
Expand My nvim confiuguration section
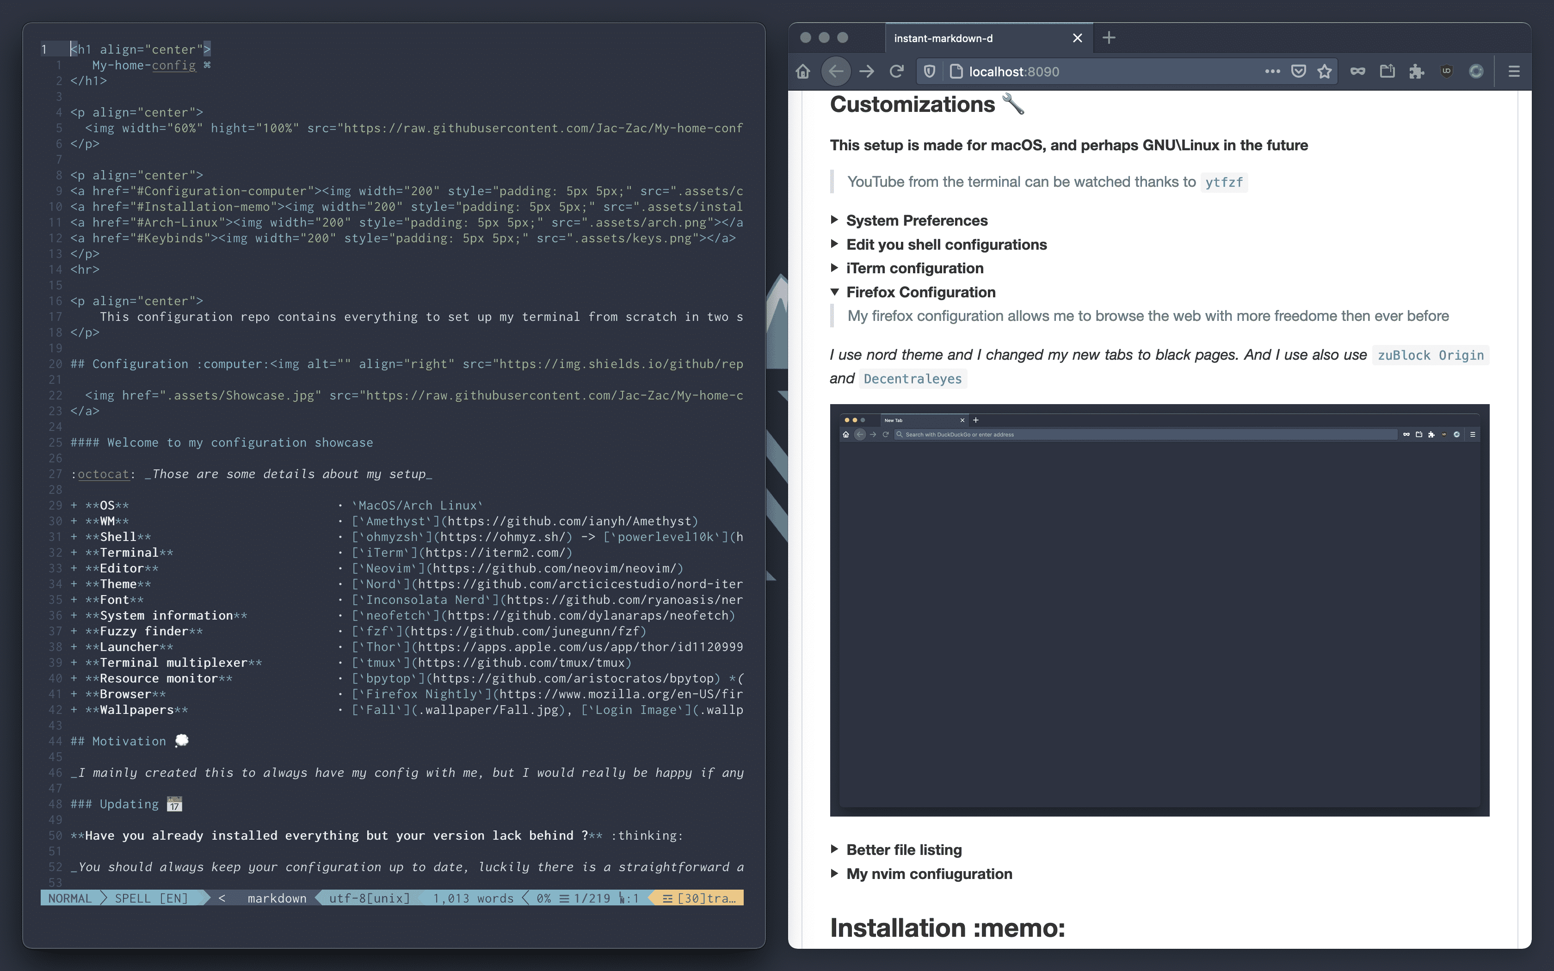click(929, 874)
